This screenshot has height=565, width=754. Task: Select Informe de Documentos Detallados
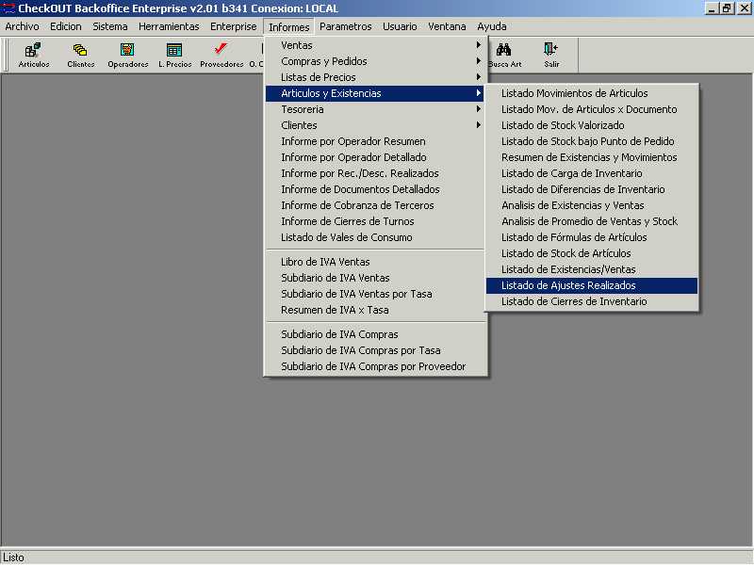(374, 189)
